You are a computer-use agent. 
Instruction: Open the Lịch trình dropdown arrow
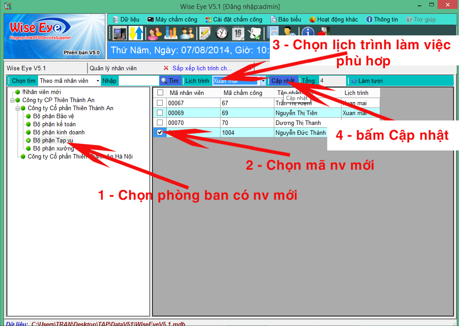pos(263,81)
